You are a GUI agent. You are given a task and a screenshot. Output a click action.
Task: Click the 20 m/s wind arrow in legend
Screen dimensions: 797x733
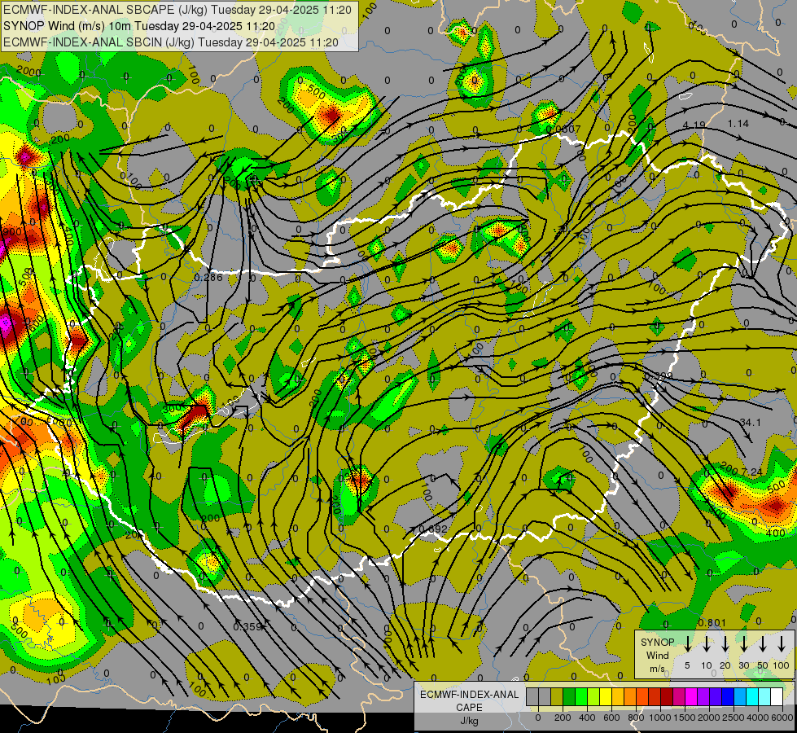[x=725, y=643]
